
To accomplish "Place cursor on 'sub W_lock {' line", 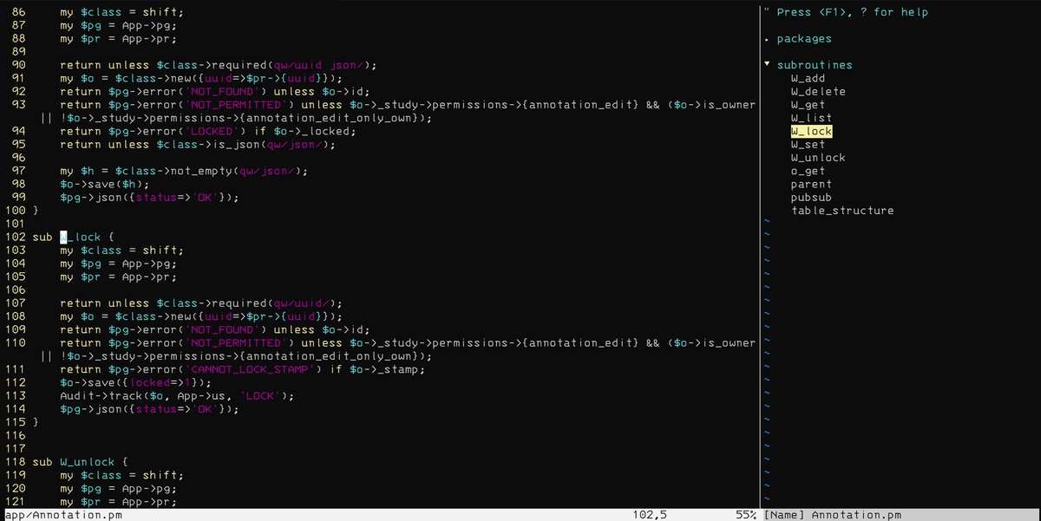I will click(74, 237).
